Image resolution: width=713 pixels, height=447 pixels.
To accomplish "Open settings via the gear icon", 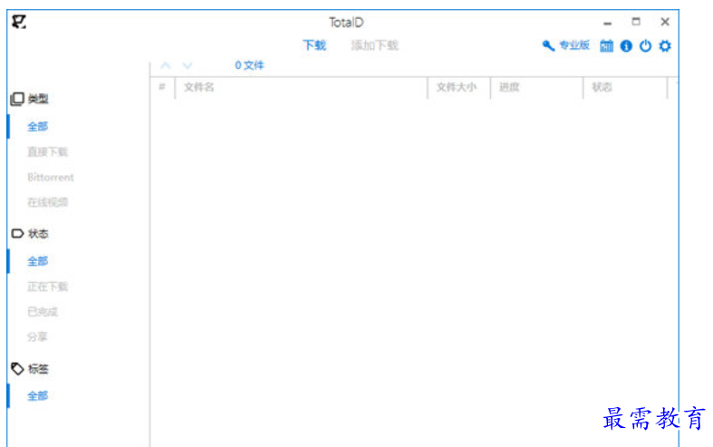I will [x=665, y=45].
